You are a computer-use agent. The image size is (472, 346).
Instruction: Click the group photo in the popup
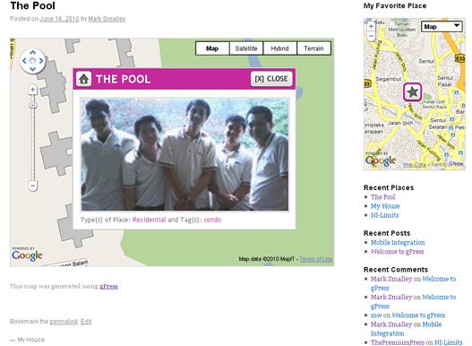click(185, 154)
